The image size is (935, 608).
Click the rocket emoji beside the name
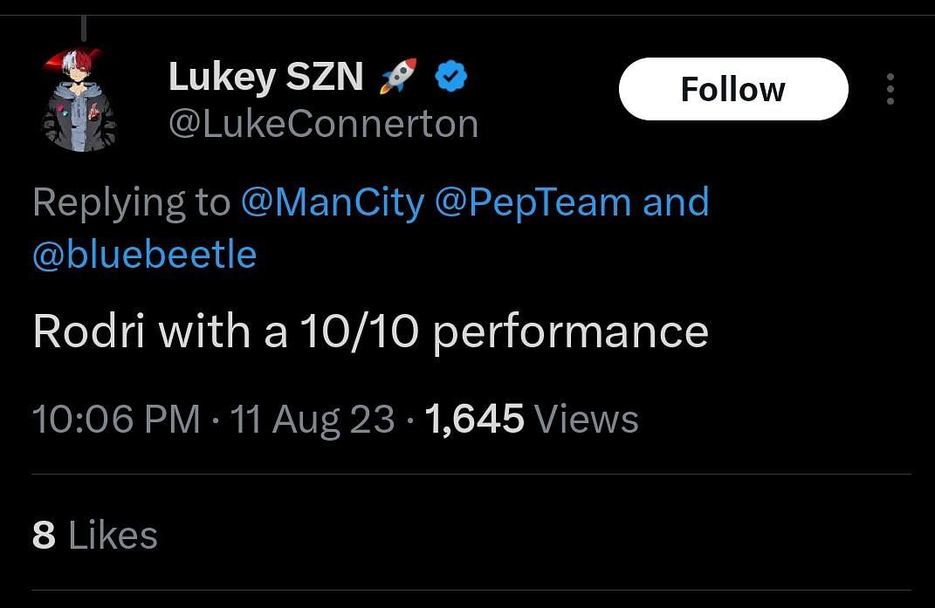pos(398,78)
